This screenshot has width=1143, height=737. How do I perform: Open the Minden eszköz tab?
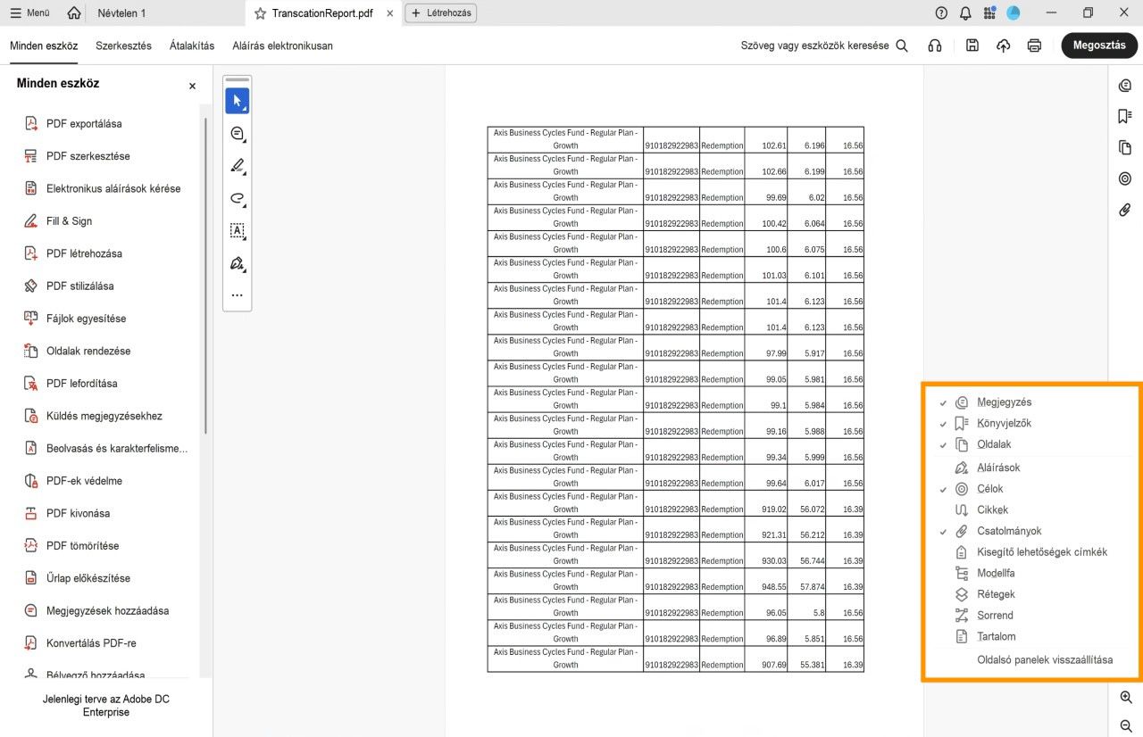point(44,46)
